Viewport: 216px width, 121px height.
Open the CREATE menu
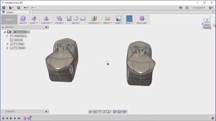point(23,23)
